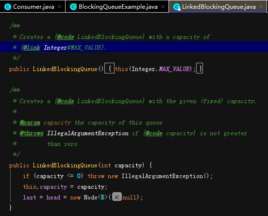This screenshot has height=216, width=268.
Task: Select the LinkedBlockingQueue.java tab
Action: pos(218,7)
